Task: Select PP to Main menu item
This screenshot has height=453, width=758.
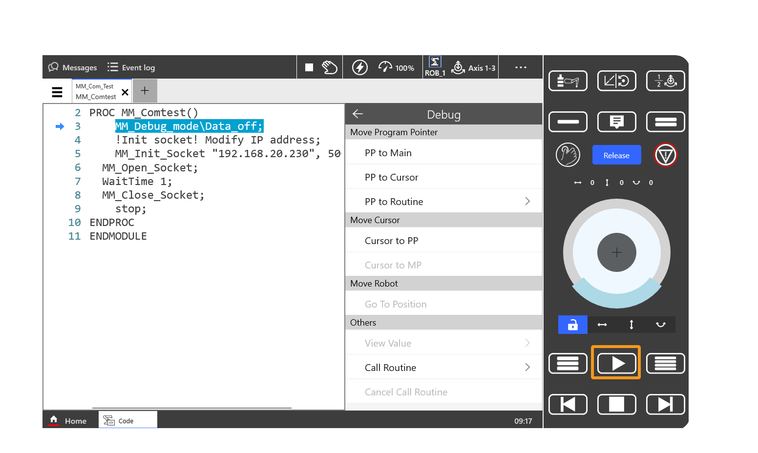Action: point(388,153)
